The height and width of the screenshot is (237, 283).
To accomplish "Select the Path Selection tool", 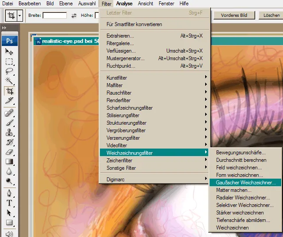I will coord(9,213).
